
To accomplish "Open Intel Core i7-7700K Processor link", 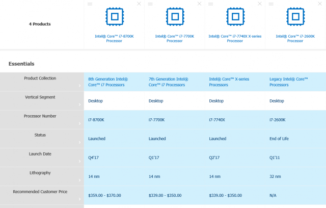I will 175,38.
